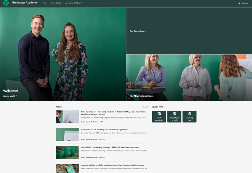Open the New Trainings for This Spring article

coord(113,113)
